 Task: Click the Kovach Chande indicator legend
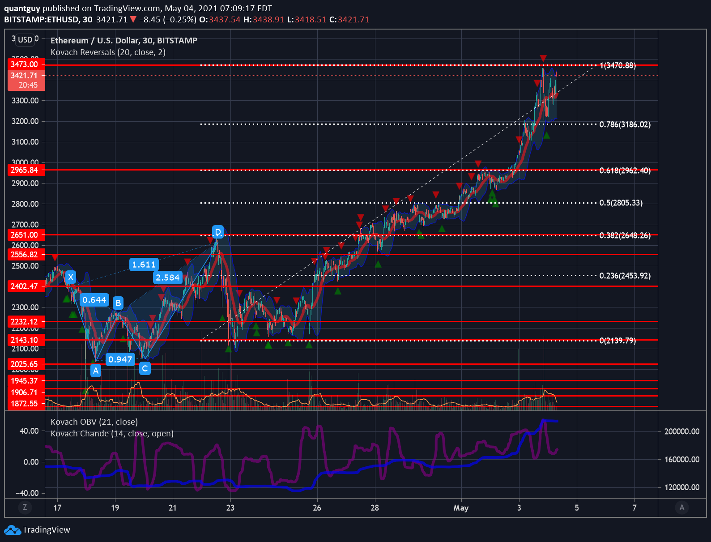pyautogui.click(x=112, y=433)
